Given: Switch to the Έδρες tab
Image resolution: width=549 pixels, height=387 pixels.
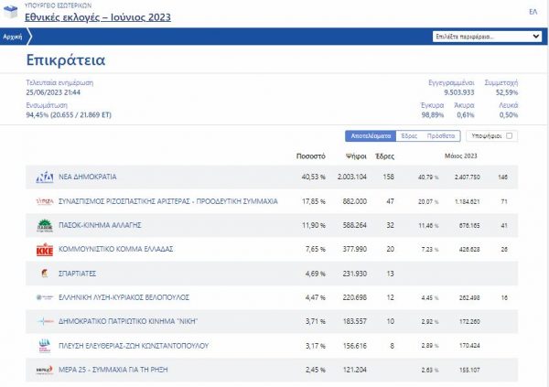Looking at the screenshot, I should (409, 136).
